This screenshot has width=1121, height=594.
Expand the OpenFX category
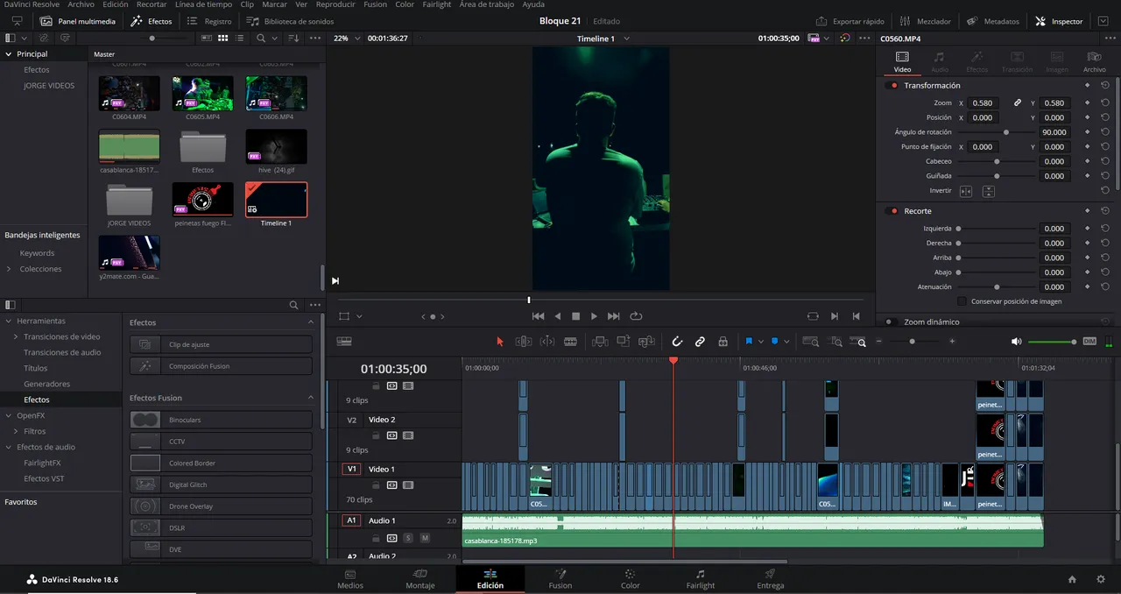(x=9, y=415)
